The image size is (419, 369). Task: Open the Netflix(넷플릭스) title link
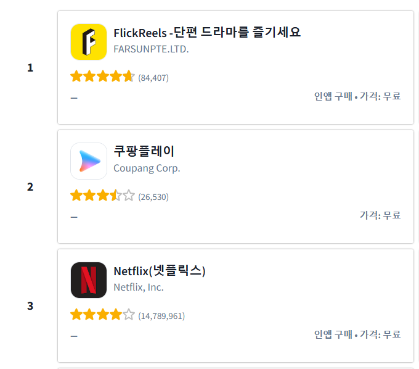(160, 271)
